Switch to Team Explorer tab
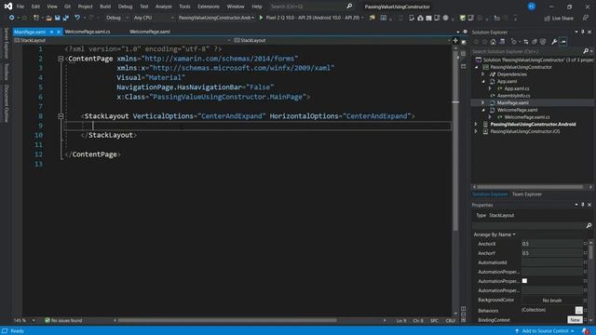 point(527,194)
